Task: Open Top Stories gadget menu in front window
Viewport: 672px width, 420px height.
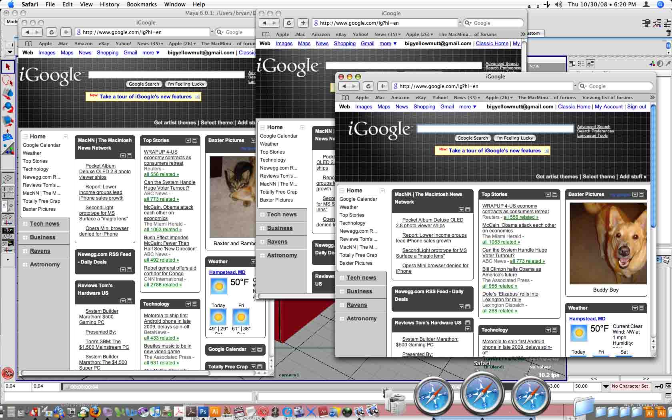Action: pyautogui.click(x=548, y=194)
